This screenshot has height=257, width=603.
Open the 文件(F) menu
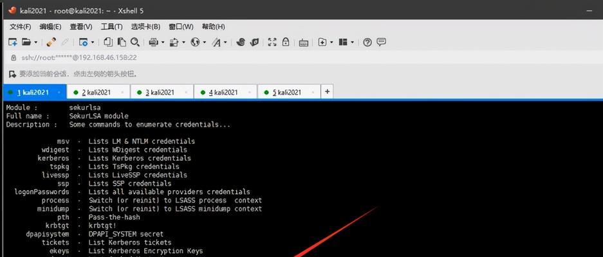pyautogui.click(x=21, y=27)
